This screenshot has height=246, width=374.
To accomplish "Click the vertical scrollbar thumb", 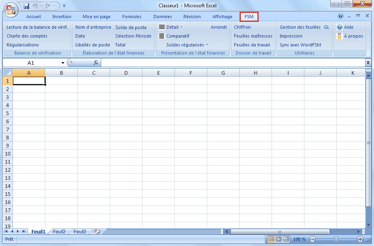I will (x=368, y=143).
